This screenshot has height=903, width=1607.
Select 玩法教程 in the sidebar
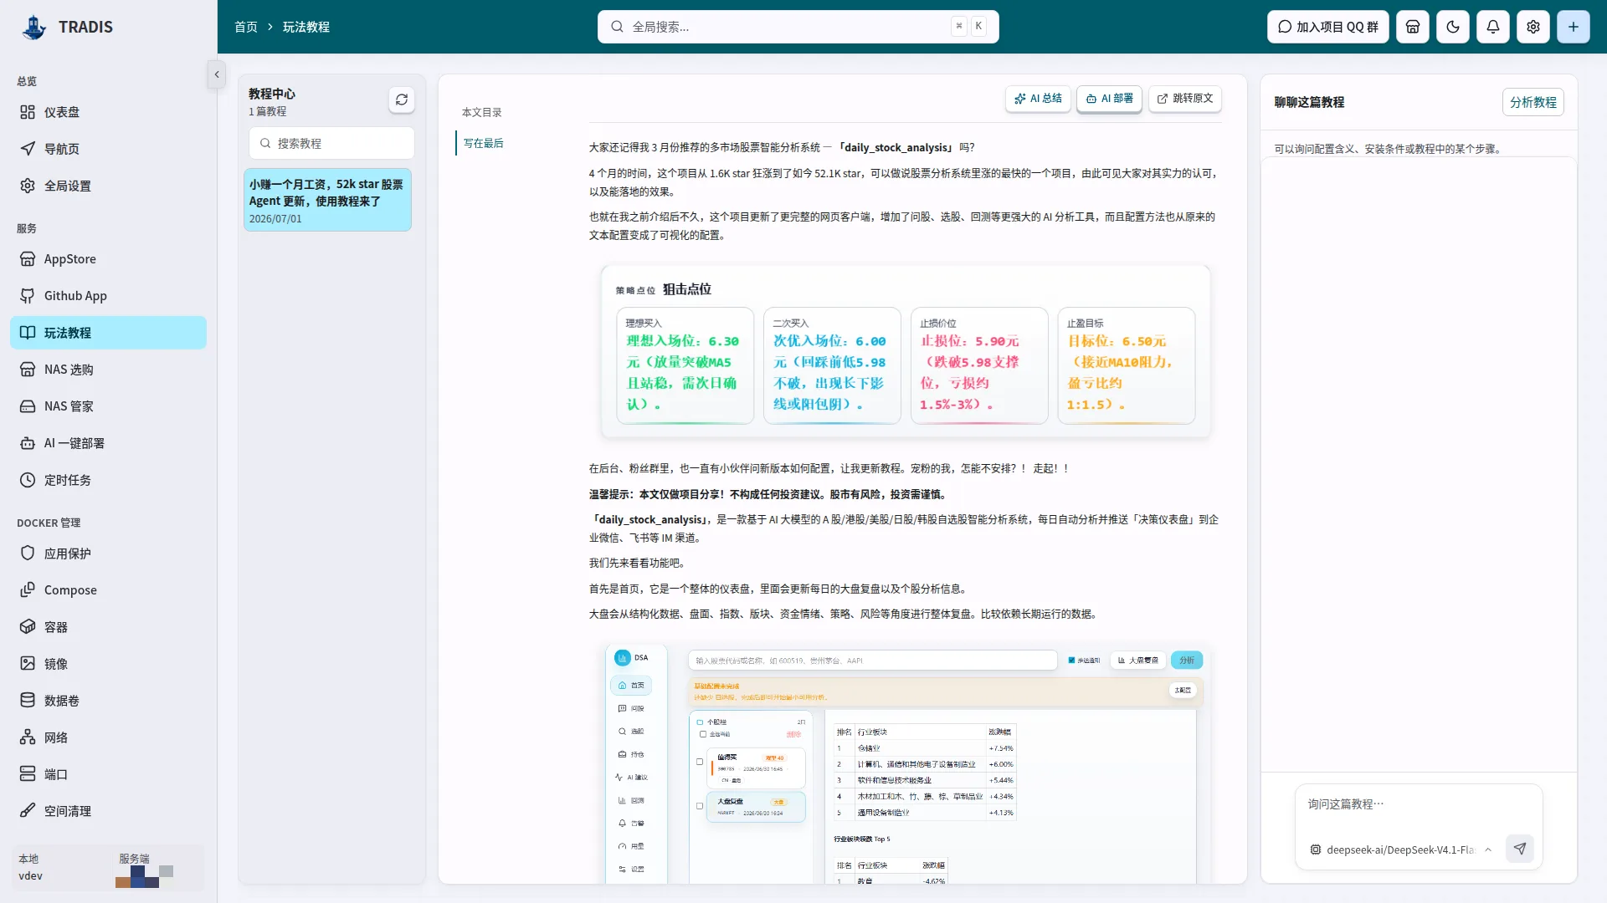point(108,333)
